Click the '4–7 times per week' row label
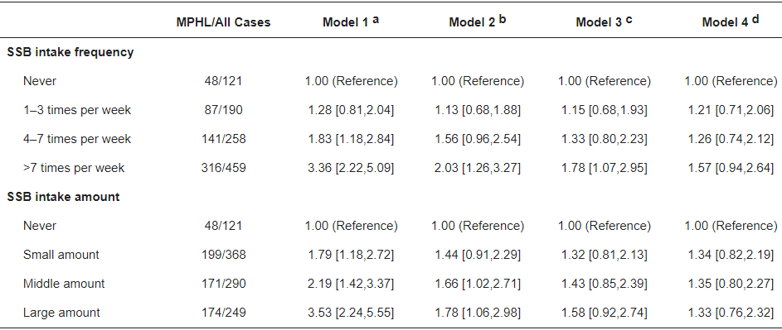782x330 pixels. click(x=77, y=139)
